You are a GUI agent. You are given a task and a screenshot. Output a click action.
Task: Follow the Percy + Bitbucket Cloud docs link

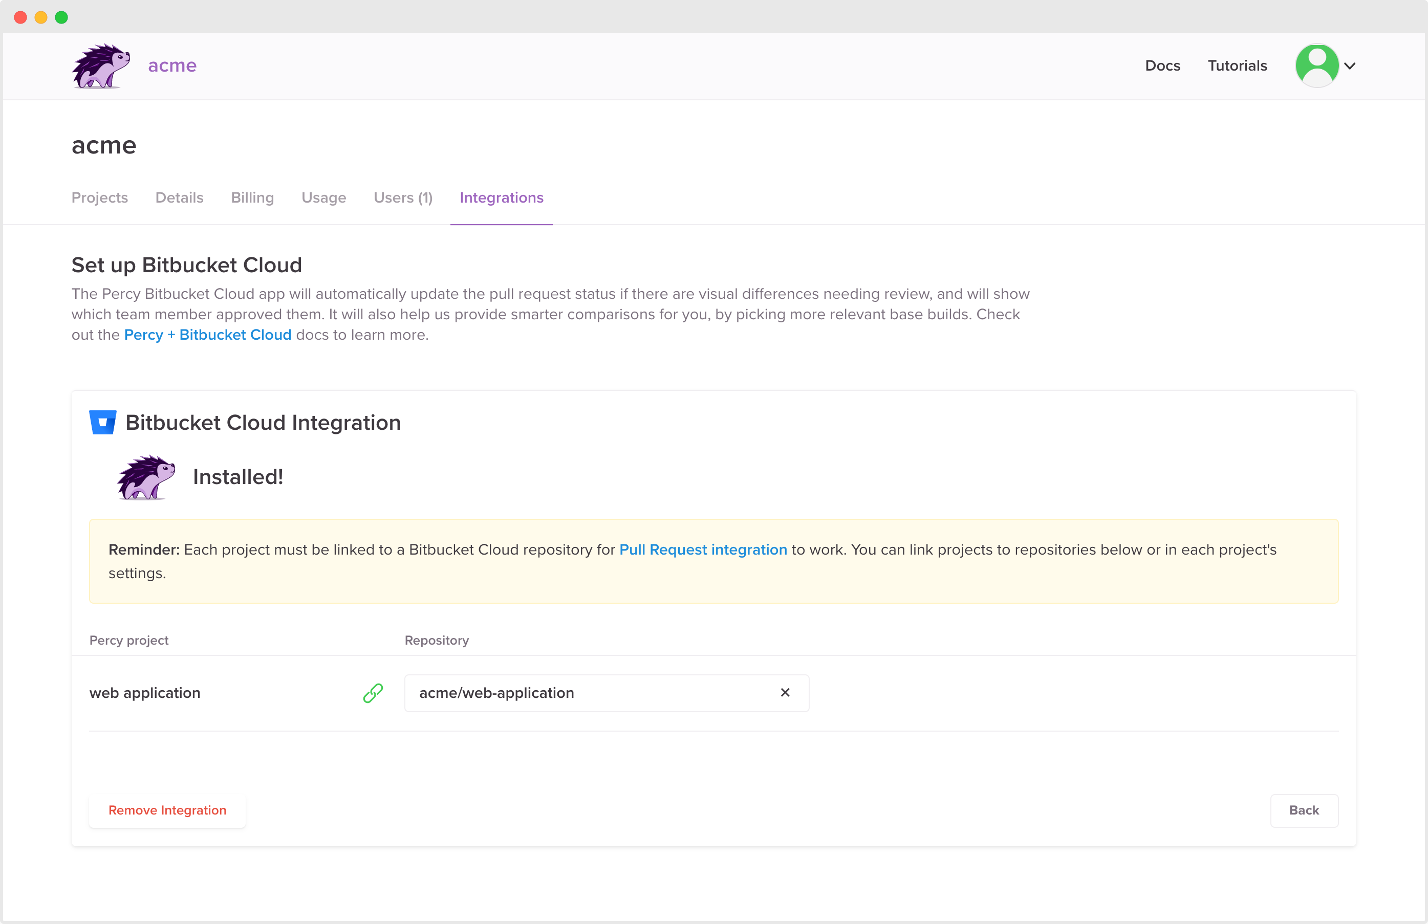[208, 335]
